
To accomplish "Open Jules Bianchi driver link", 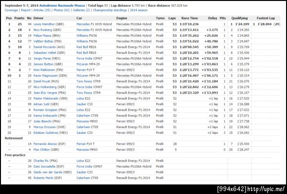I will [42, 121].
